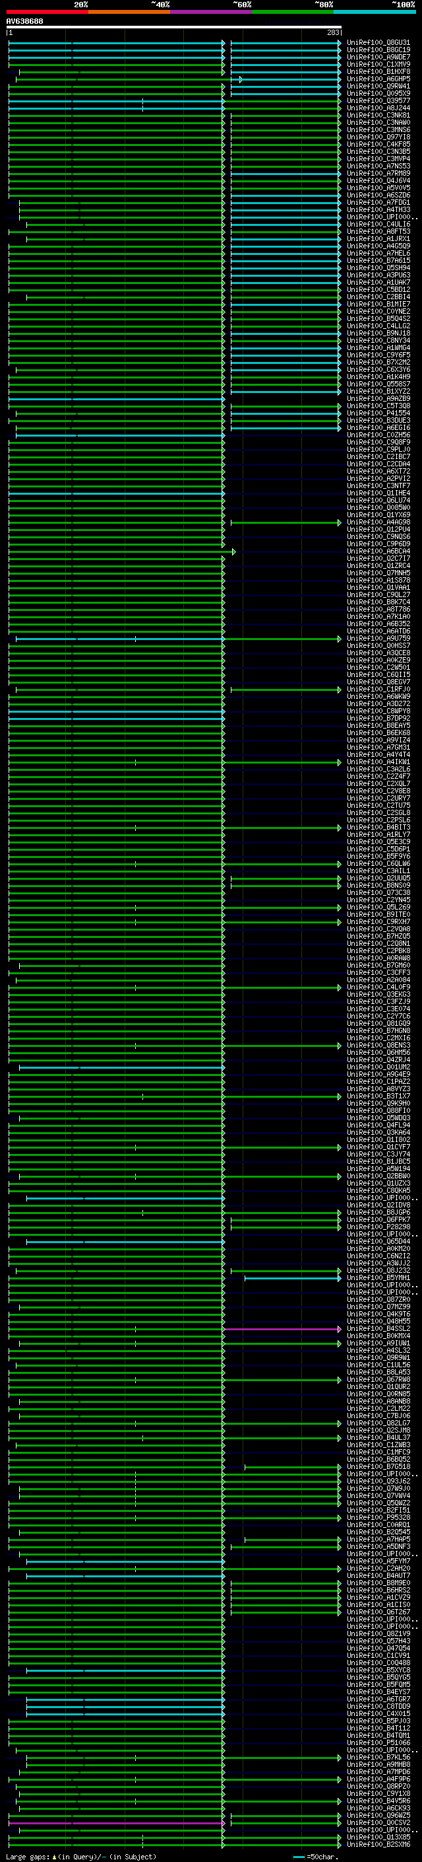Select the UniRef100_A7RM89 label

(378, 174)
